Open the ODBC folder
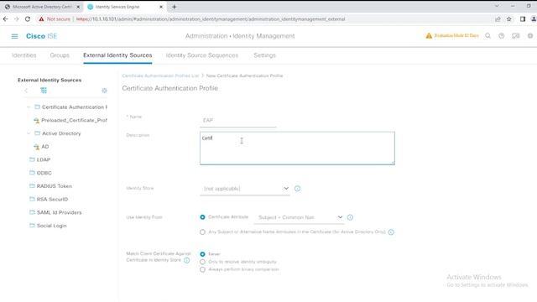Viewport: 537px width, 302px height. [x=44, y=173]
